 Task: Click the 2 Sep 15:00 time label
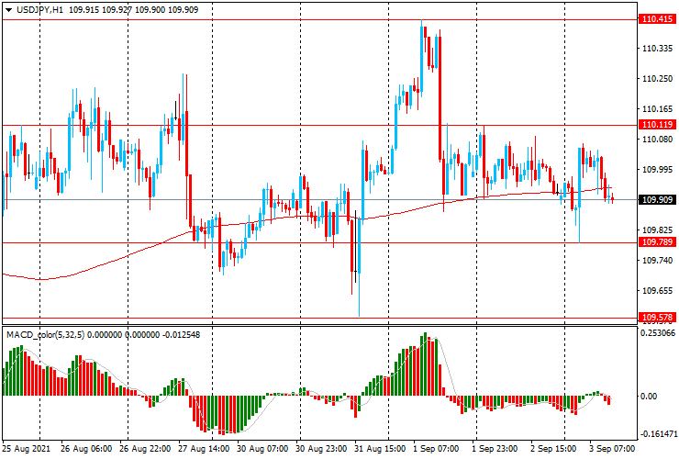click(553, 449)
